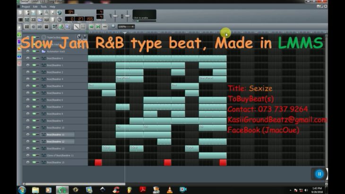This screenshot has width=345, height=194.
Task: Mute Beat/Bassline 9 track
Action: tap(34, 121)
